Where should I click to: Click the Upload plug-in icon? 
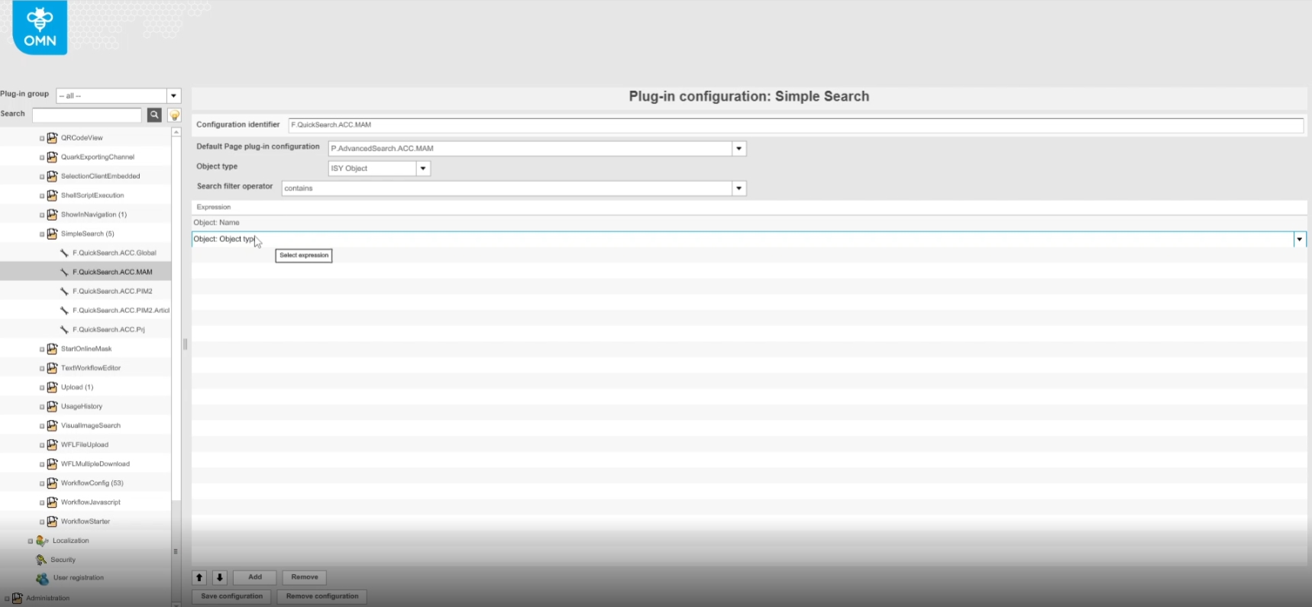52,387
